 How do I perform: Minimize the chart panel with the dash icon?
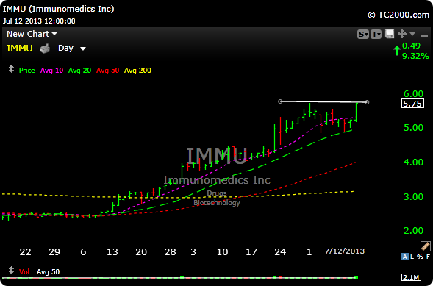424,35
